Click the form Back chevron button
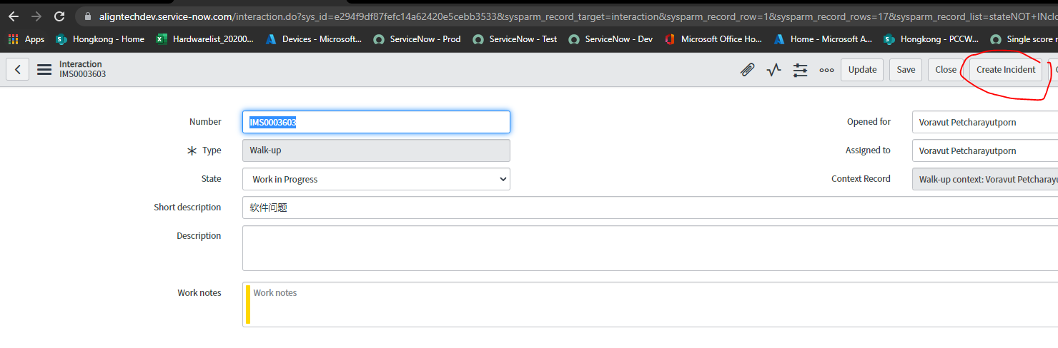Screen dimensions: 1058x348 pyautogui.click(x=17, y=69)
